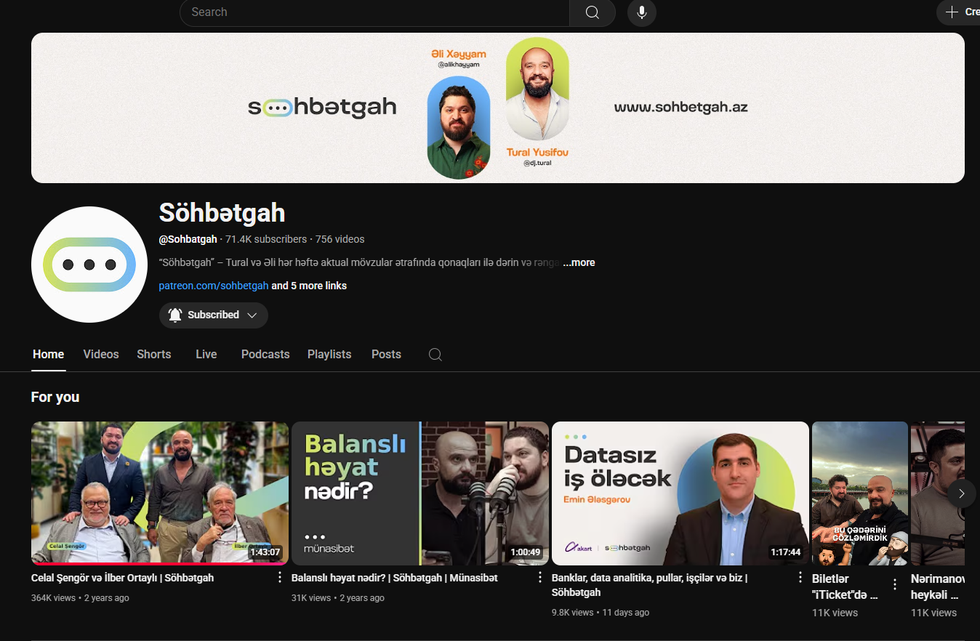Click inside the Search input field

374,12
